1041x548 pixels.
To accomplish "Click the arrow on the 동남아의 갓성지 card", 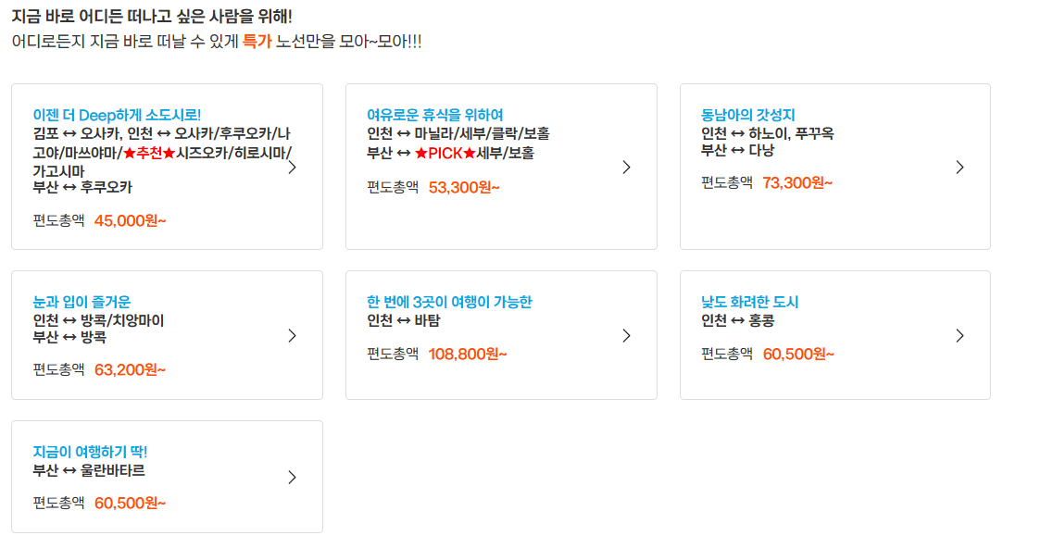I will [960, 167].
